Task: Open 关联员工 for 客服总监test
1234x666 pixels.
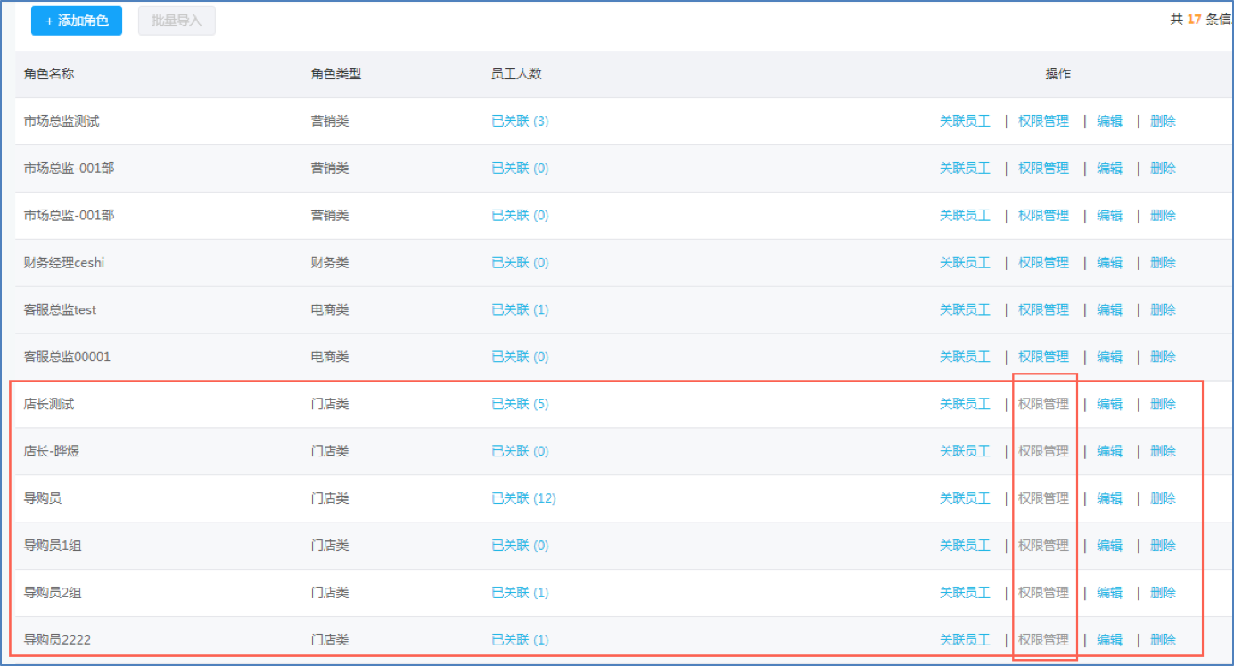Action: coord(965,310)
